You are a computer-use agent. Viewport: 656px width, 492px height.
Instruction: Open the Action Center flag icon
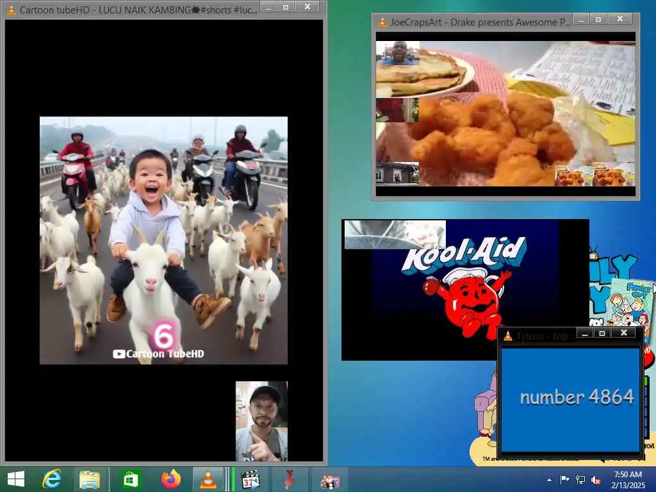coord(564,479)
